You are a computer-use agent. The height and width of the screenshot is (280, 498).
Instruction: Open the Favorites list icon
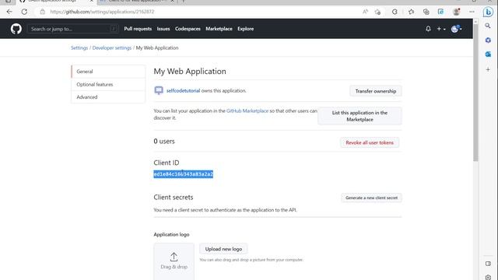click(412, 12)
